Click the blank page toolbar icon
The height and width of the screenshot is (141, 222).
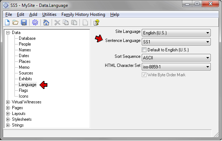[x=85, y=22]
